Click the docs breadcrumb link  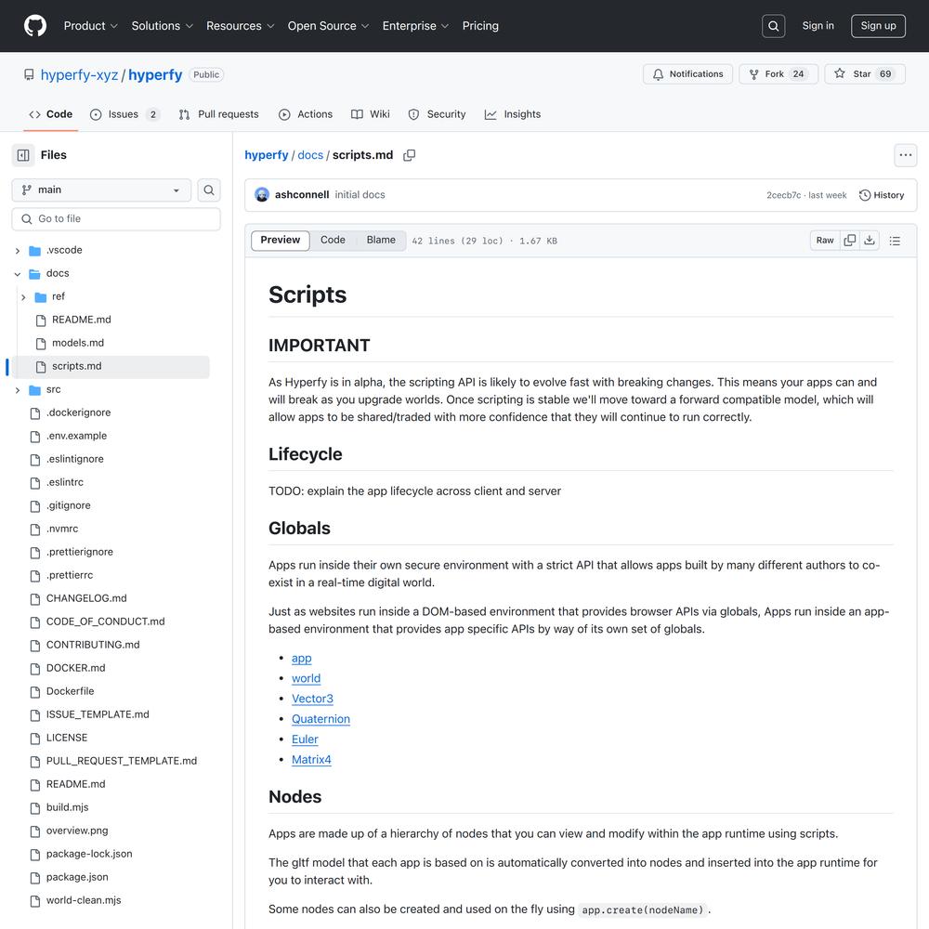310,155
